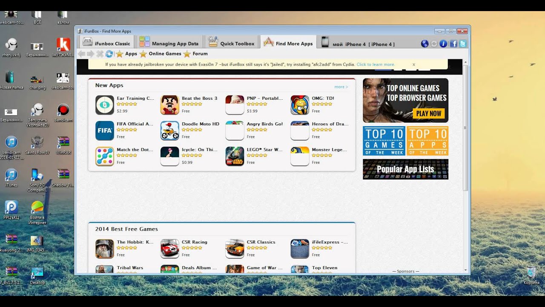Image resolution: width=545 pixels, height=307 pixels.
Task: Open Top 10 Apps of the Week
Action: [427, 141]
